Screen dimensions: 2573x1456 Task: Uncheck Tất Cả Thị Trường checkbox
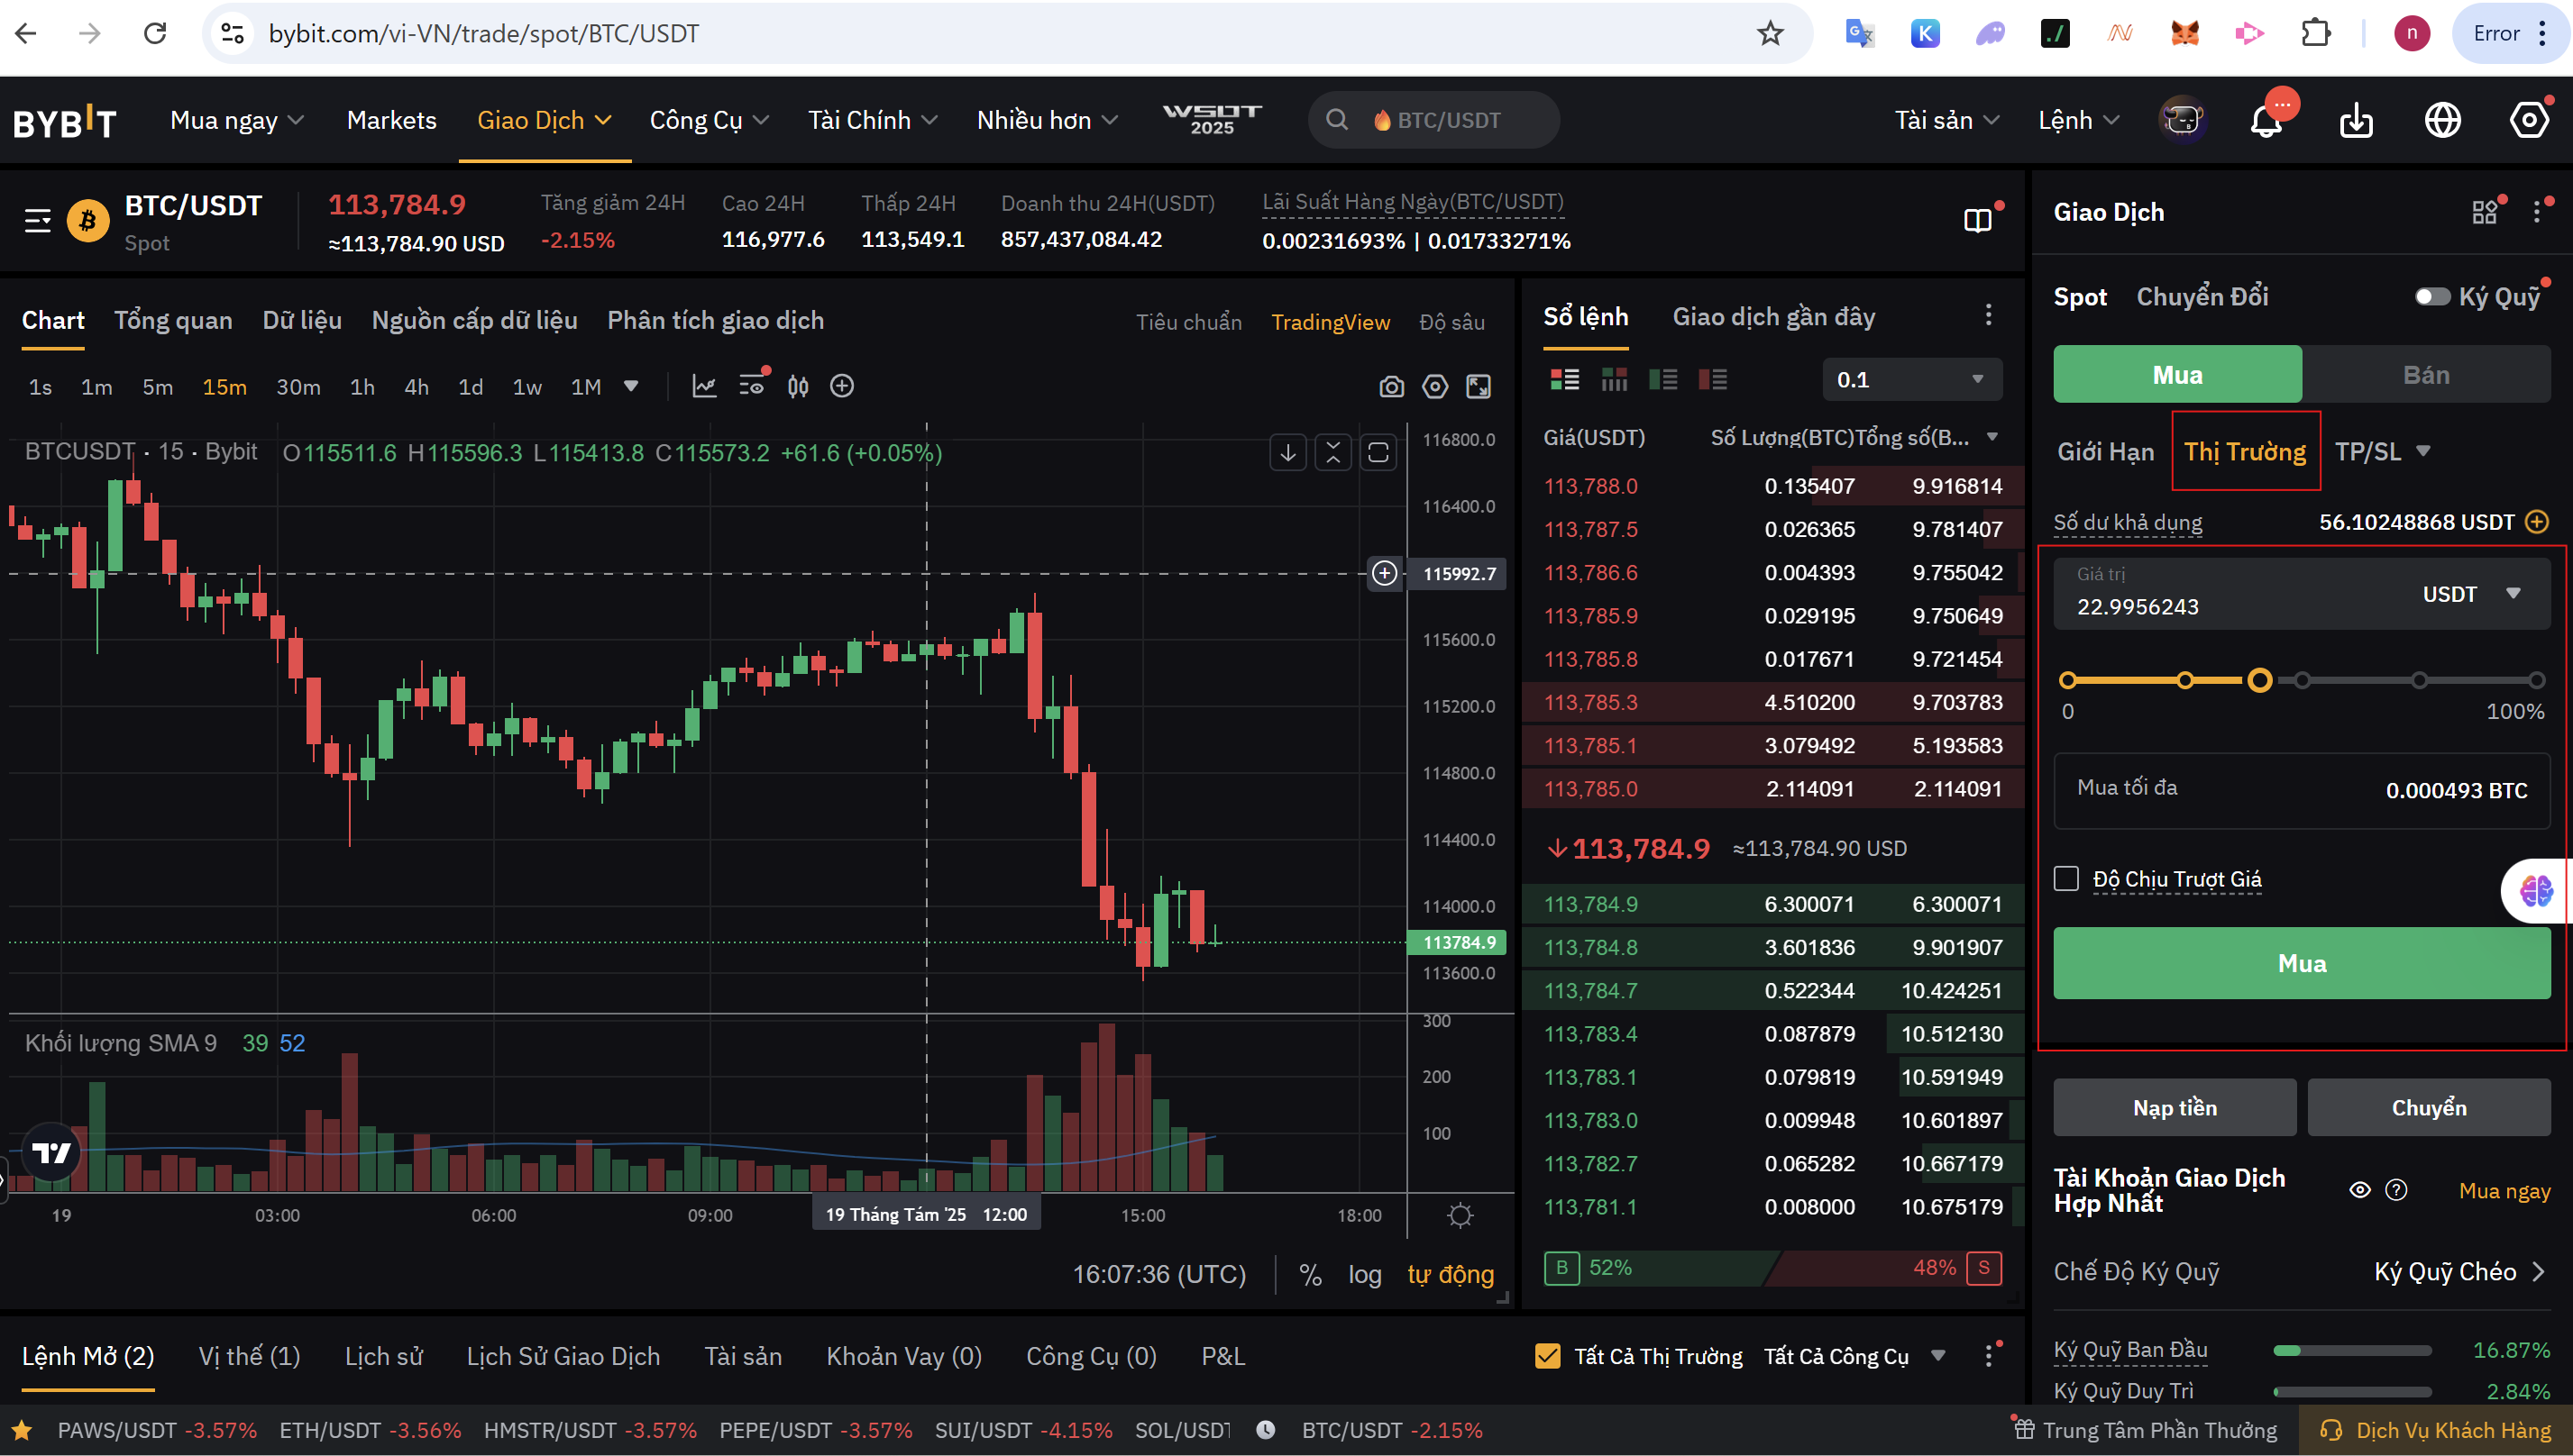pyautogui.click(x=1547, y=1356)
